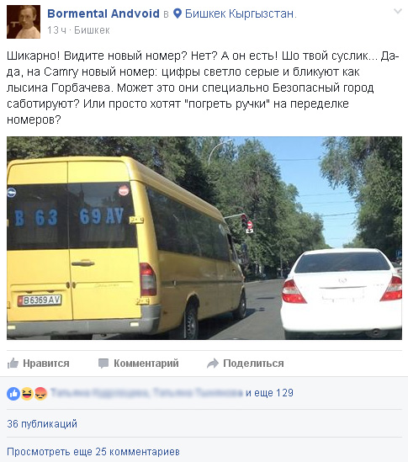Screen dimensions: 408x462
Task: Open the 36 публикаций shares link
Action: 42,423
